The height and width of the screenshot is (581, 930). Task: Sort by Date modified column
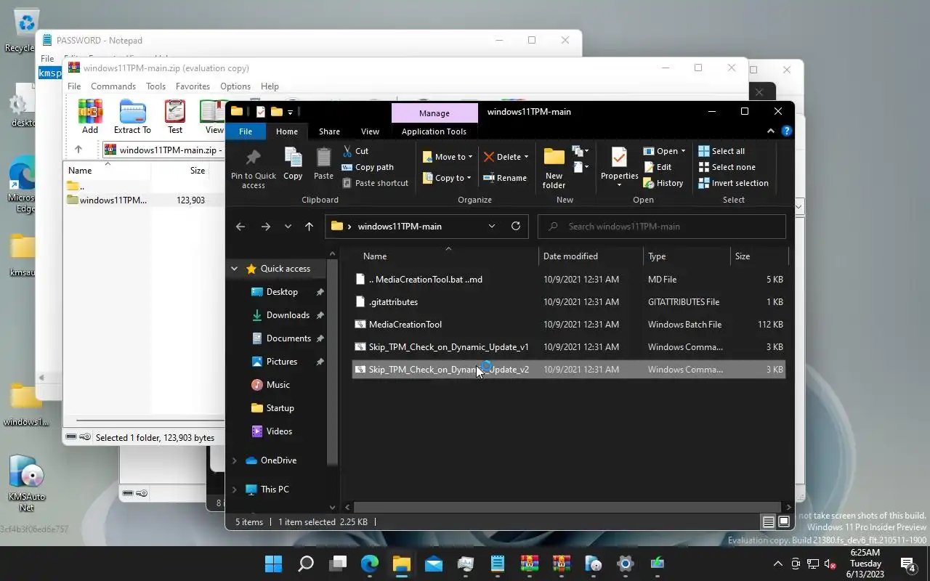[x=591, y=256]
